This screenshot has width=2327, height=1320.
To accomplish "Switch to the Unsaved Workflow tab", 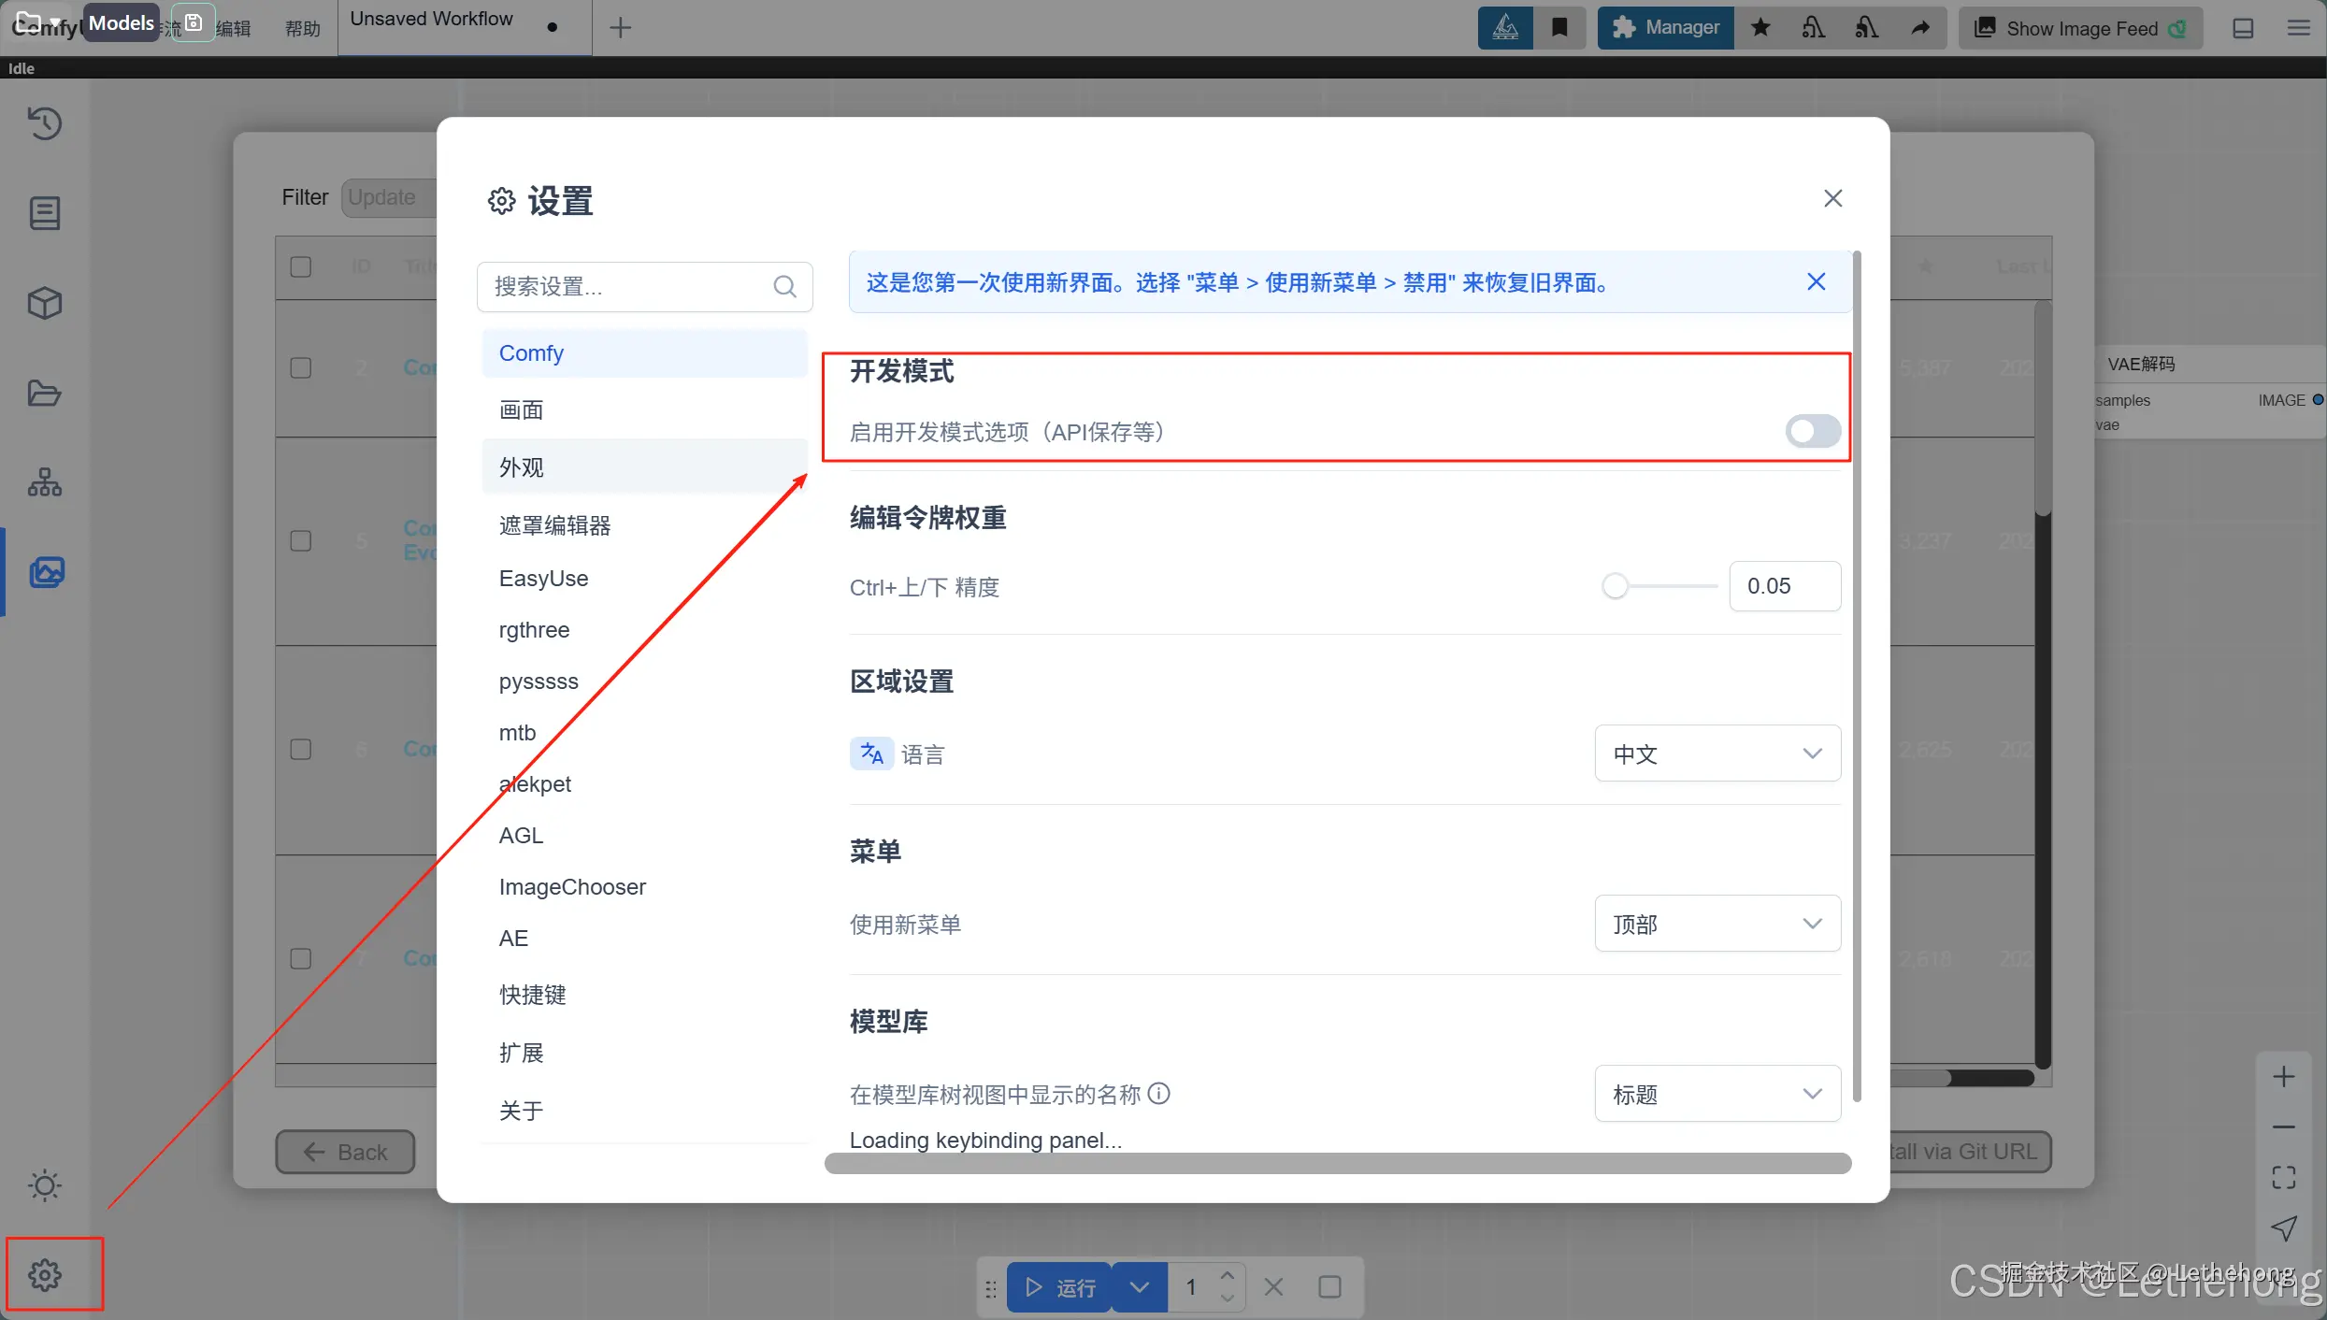I will [430, 17].
